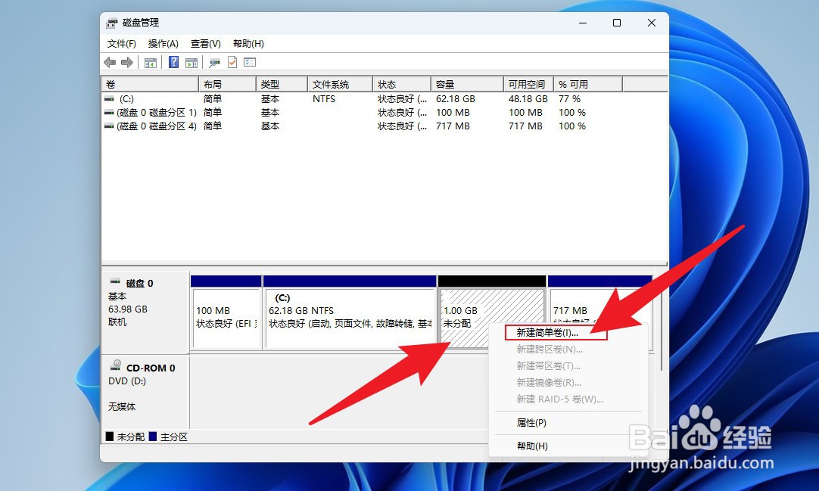Click the rescan disks toolbar icon
Screen dimensions: 819x491
pyautogui.click(x=215, y=63)
